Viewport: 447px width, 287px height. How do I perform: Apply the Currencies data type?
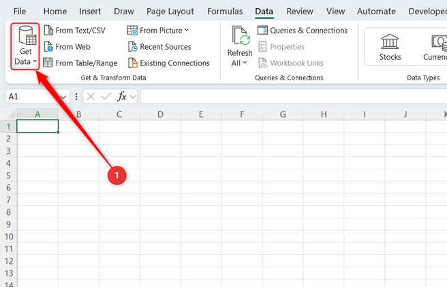coord(435,47)
